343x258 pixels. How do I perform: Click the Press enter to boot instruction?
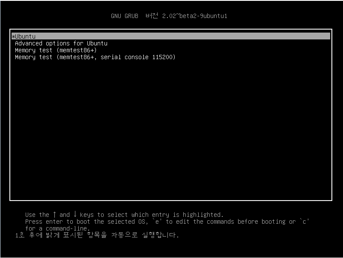[57, 222]
